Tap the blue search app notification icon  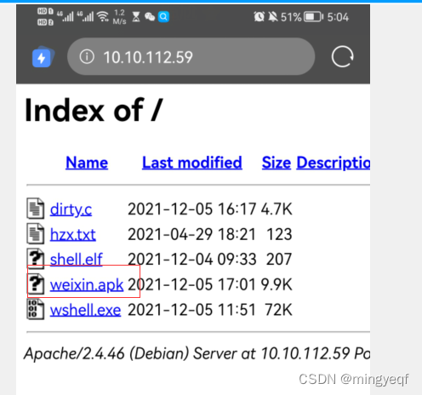tap(163, 17)
